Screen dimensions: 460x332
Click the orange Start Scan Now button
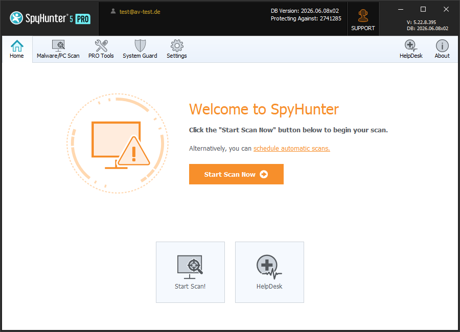click(x=236, y=174)
